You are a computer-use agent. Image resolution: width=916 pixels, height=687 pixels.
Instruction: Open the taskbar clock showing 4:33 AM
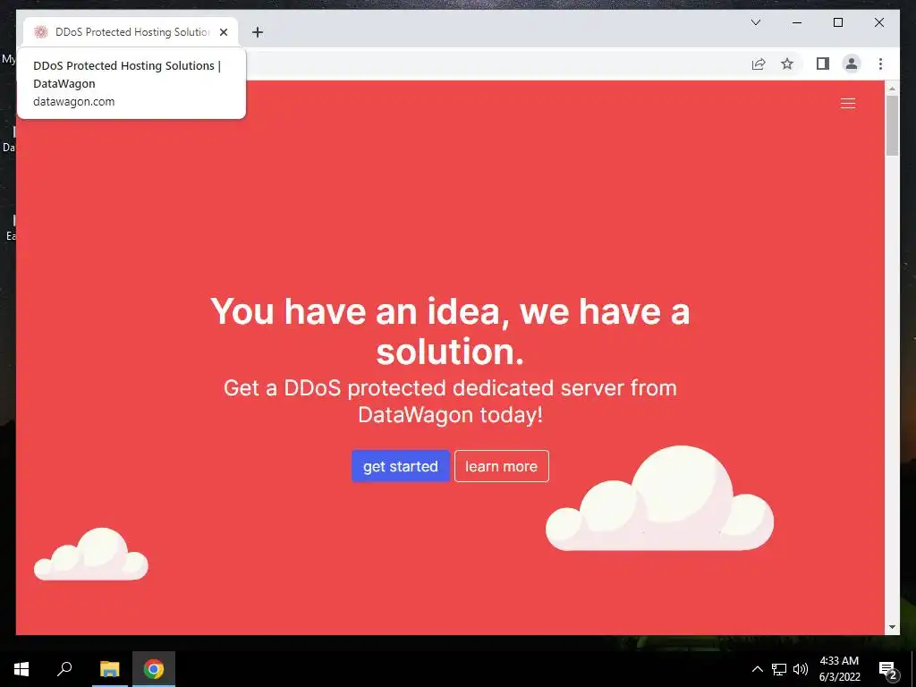pos(839,669)
